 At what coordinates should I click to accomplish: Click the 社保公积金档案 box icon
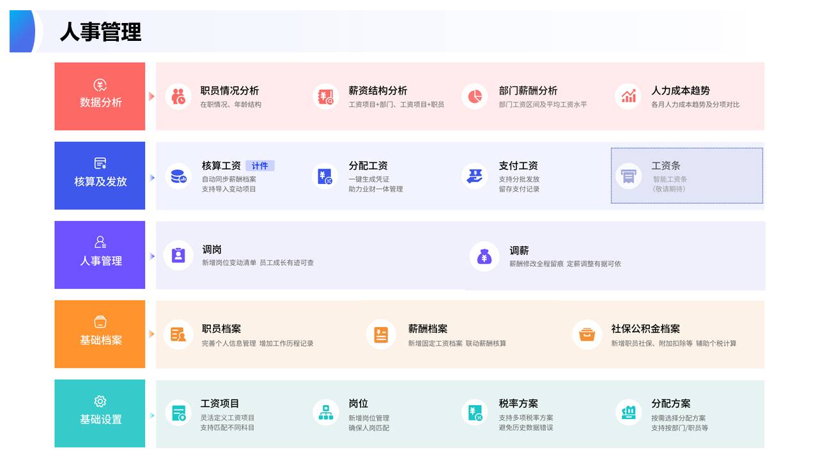587,334
